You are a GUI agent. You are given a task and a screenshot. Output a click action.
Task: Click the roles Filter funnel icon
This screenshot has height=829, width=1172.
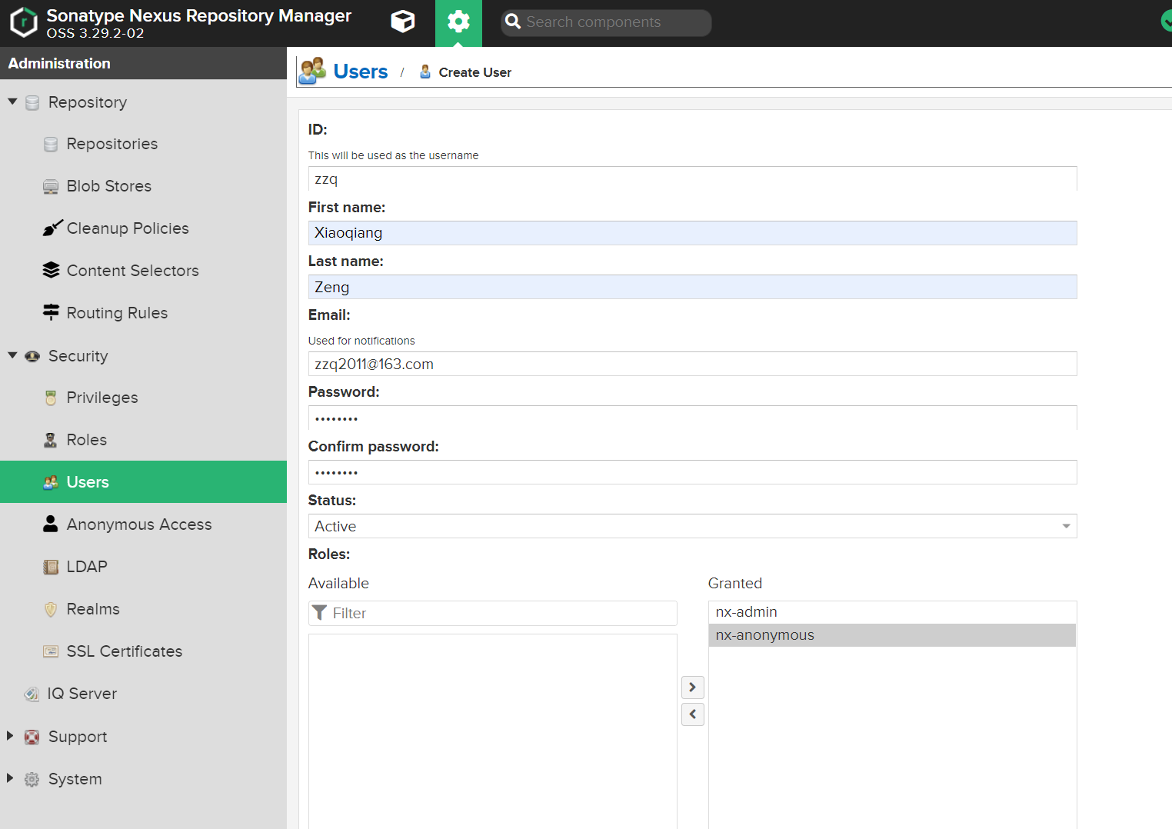point(320,613)
